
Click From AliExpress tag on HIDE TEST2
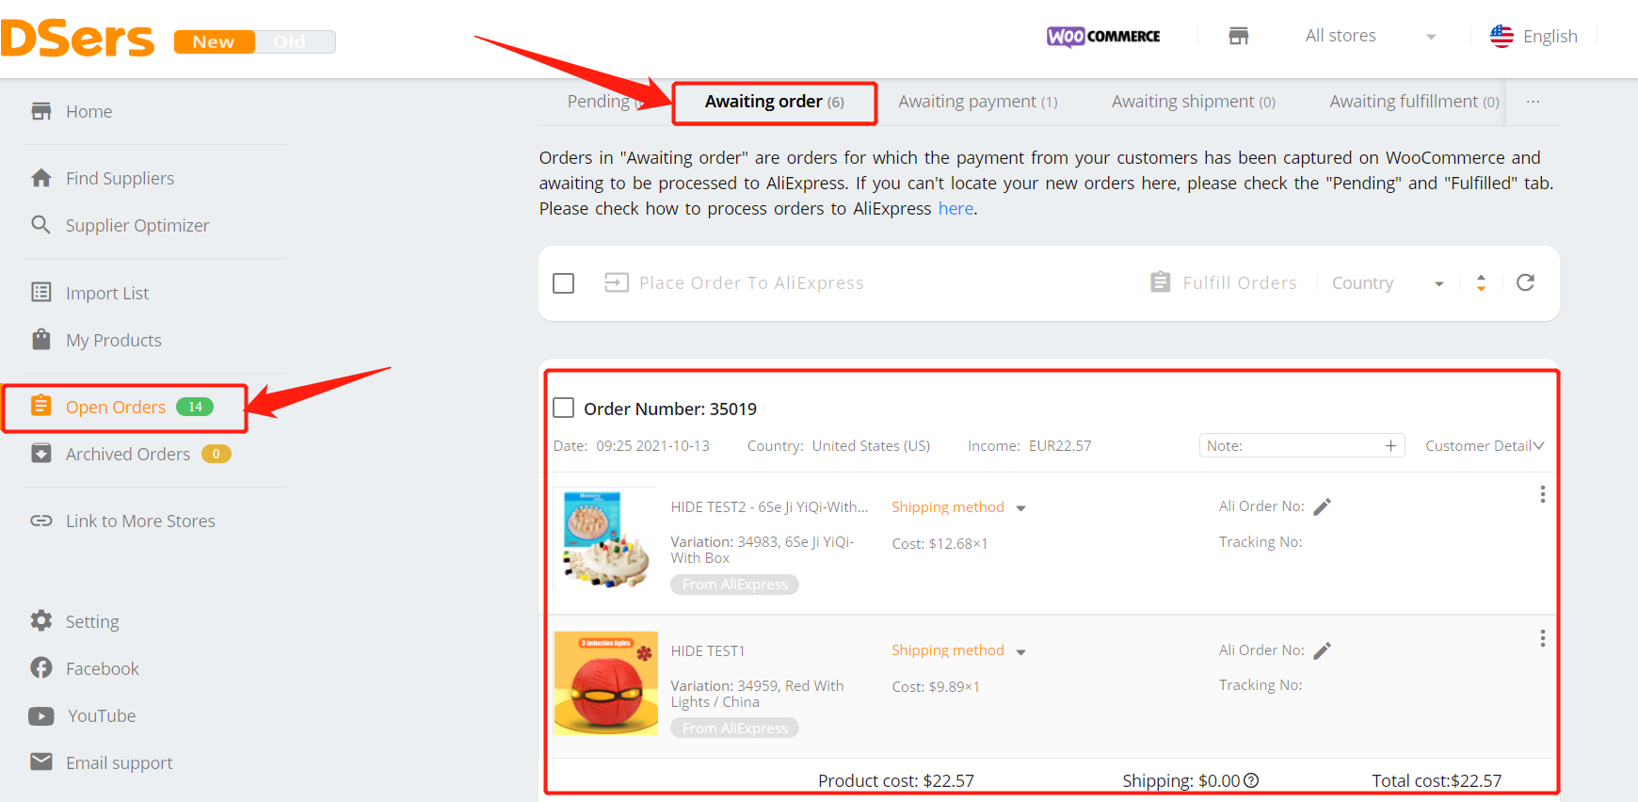(x=734, y=585)
